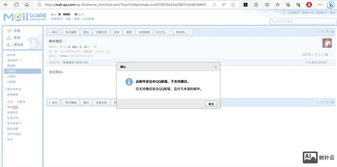Click the sender avatar thumbnail

pyautogui.click(x=327, y=43)
